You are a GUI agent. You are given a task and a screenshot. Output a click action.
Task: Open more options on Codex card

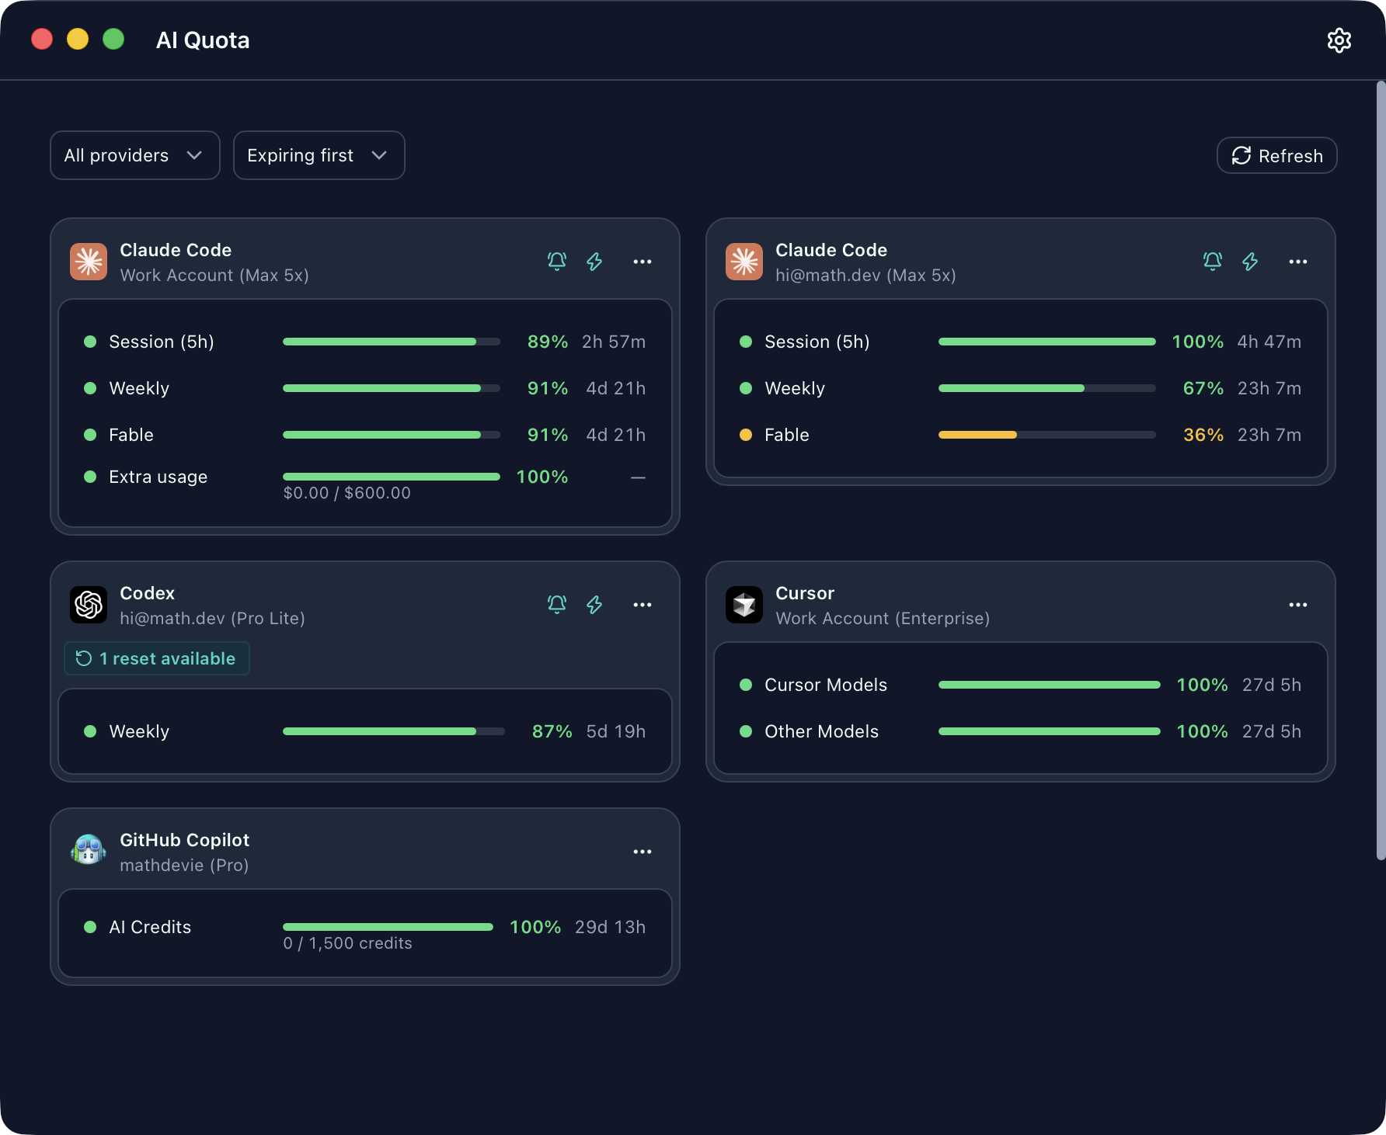click(643, 605)
